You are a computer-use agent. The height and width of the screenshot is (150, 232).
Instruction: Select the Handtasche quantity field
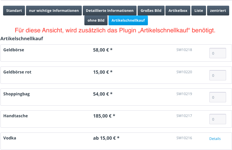218,119
